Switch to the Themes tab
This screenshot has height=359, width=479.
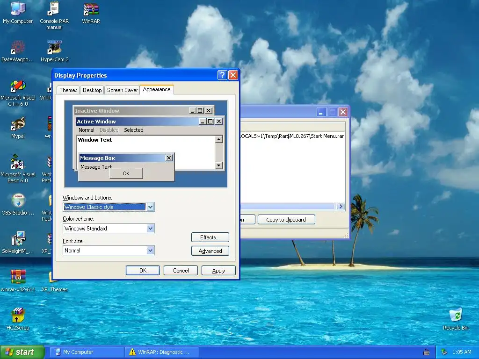click(x=68, y=90)
